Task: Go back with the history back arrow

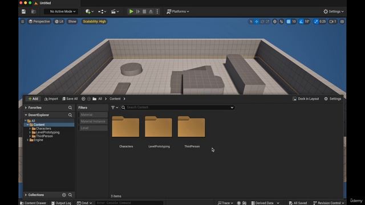Action: 83,99
